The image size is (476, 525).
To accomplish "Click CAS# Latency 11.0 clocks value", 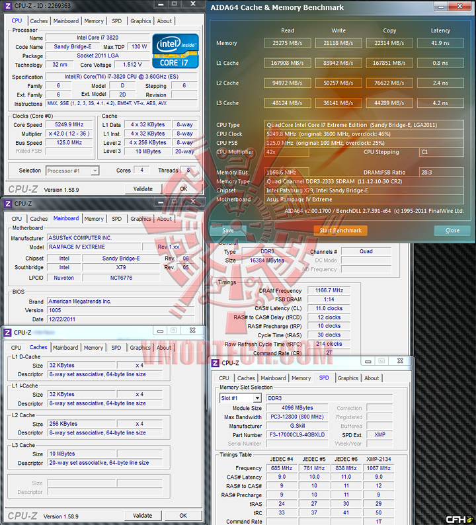I will click(329, 308).
